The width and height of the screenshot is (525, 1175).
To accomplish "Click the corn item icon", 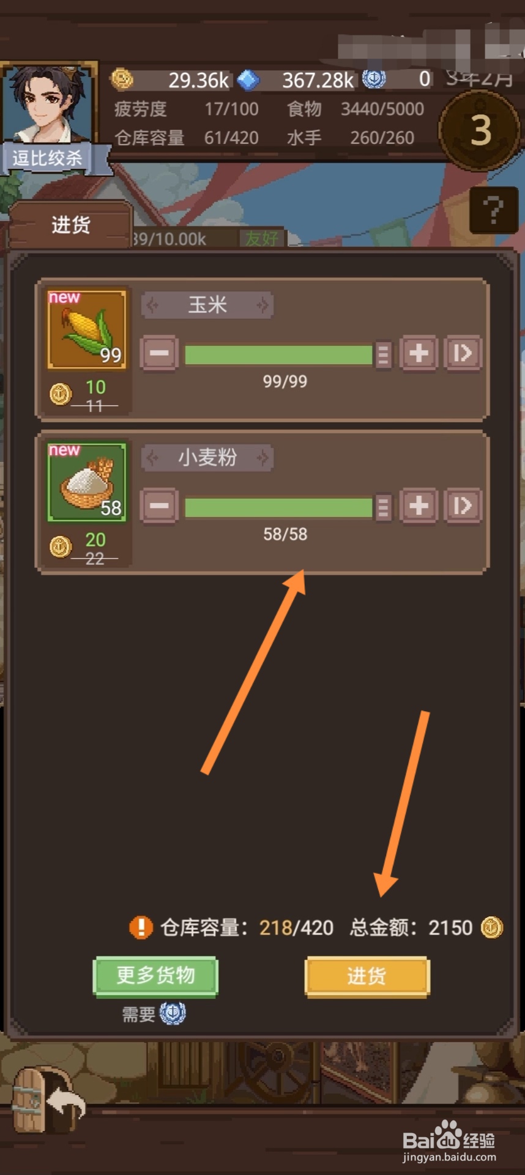I will pyautogui.click(x=87, y=329).
